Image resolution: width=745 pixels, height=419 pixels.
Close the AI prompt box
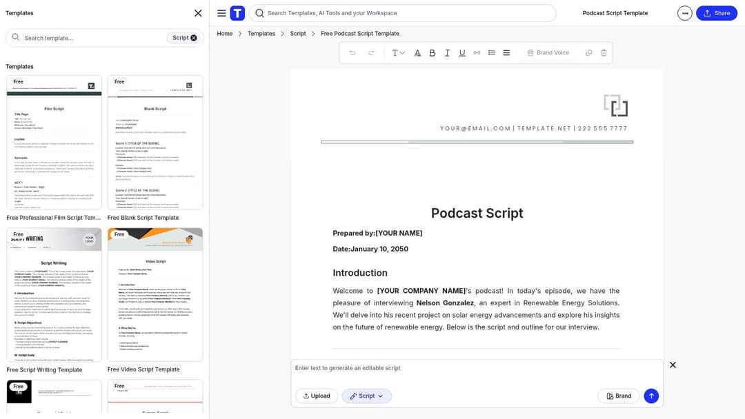point(673,365)
